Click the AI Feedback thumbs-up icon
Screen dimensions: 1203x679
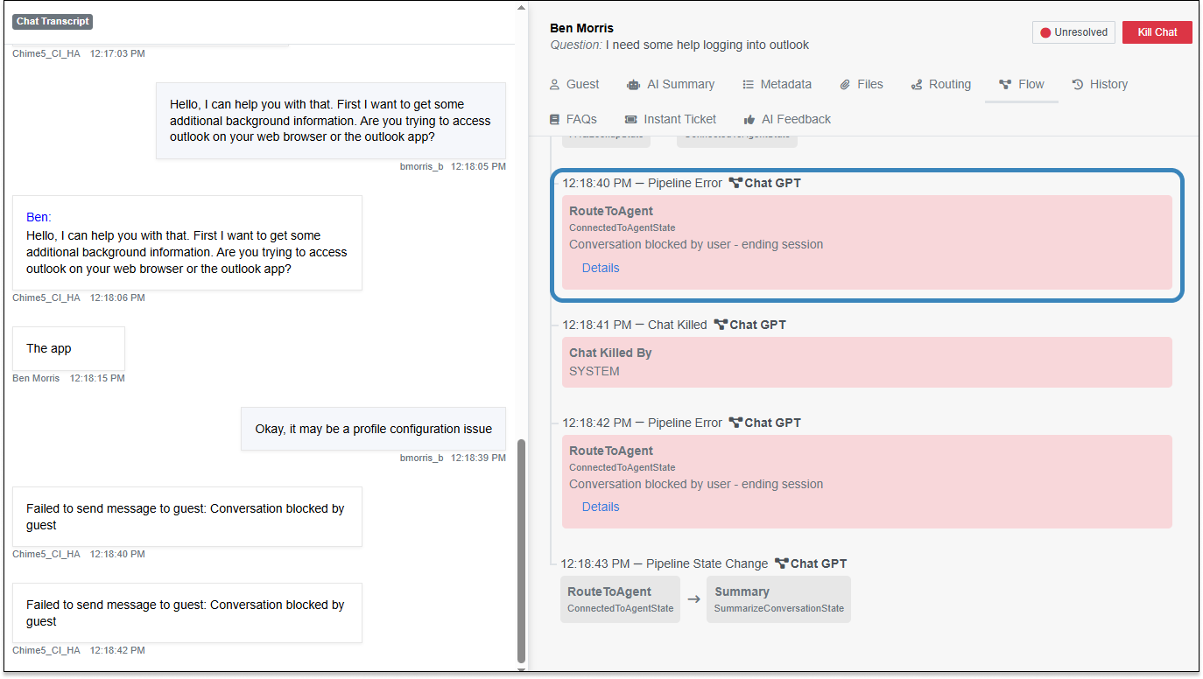[749, 120]
